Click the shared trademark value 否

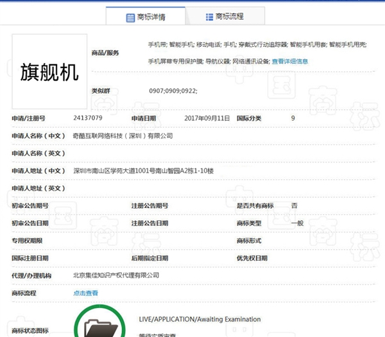point(294,205)
